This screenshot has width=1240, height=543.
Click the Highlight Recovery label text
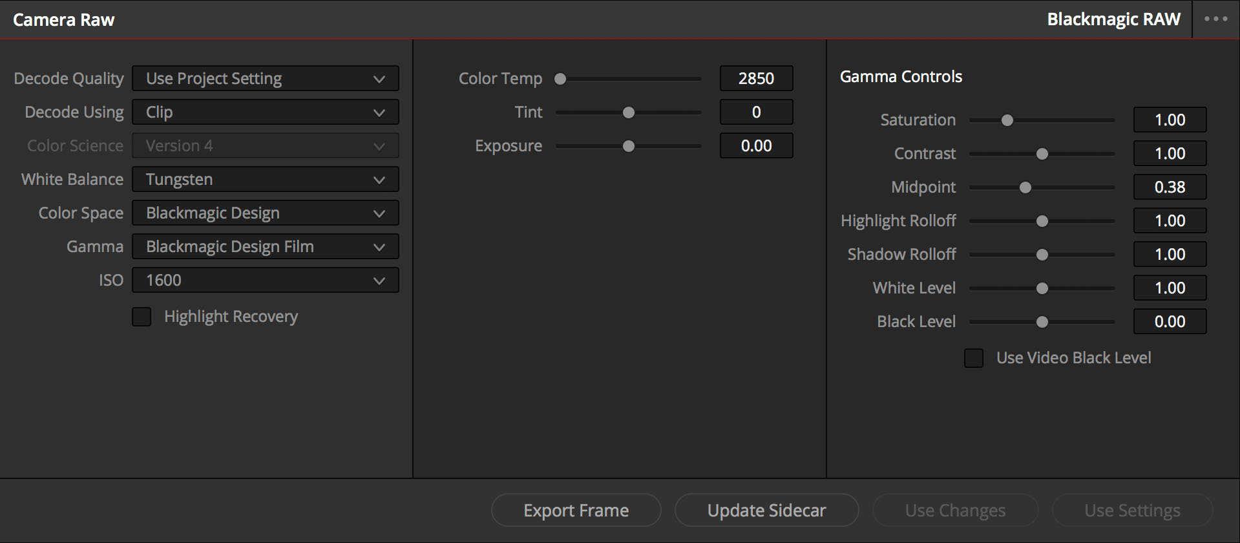231,317
